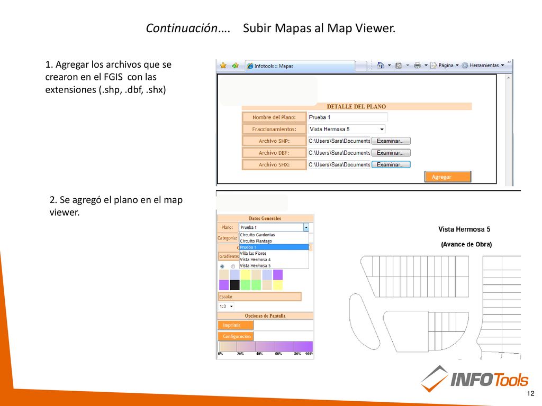Click the scrollbar up arrow in browser

pyautogui.click(x=508, y=78)
